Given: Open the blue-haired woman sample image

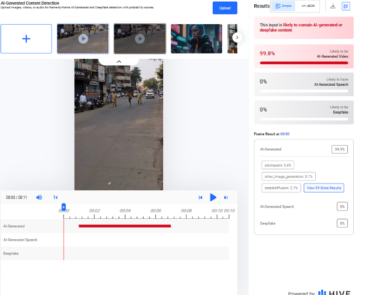Looking at the screenshot, I should tap(196, 39).
